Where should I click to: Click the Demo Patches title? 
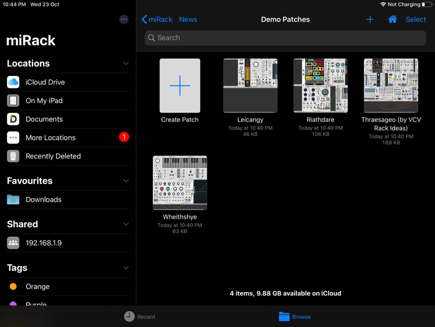pyautogui.click(x=285, y=19)
